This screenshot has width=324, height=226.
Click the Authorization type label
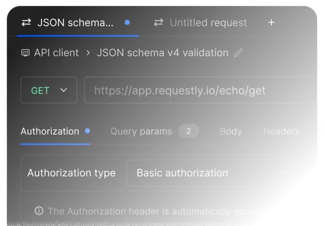coord(72,173)
